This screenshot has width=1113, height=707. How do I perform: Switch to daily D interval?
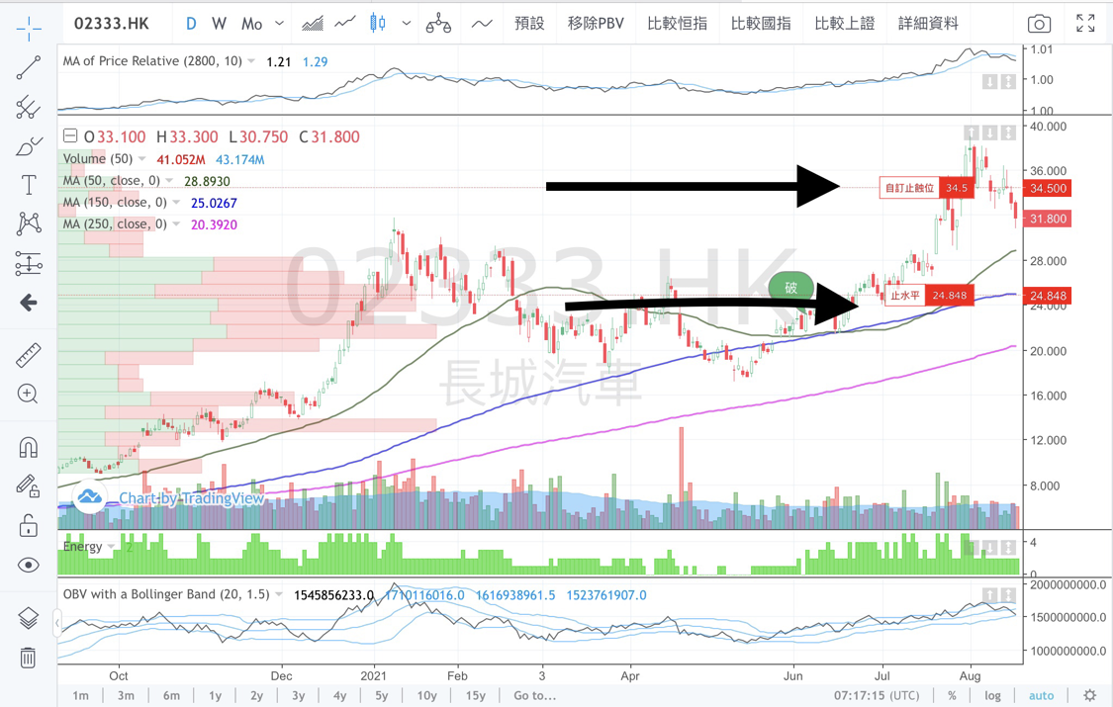click(x=191, y=24)
